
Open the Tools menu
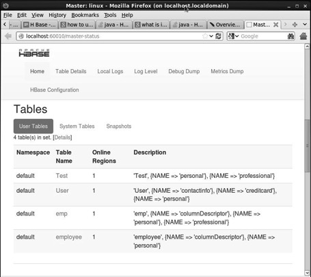tap(110, 15)
